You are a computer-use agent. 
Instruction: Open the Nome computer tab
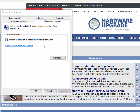(x=15, y=18)
